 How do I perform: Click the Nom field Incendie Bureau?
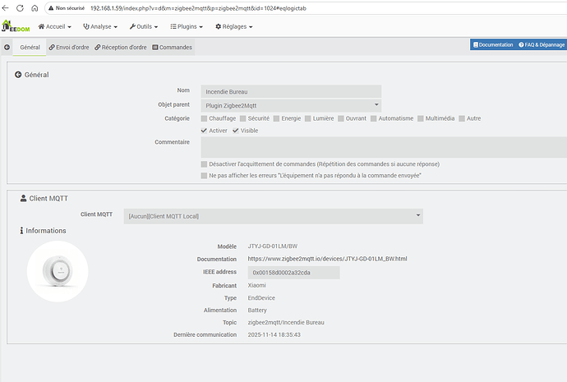(x=291, y=91)
